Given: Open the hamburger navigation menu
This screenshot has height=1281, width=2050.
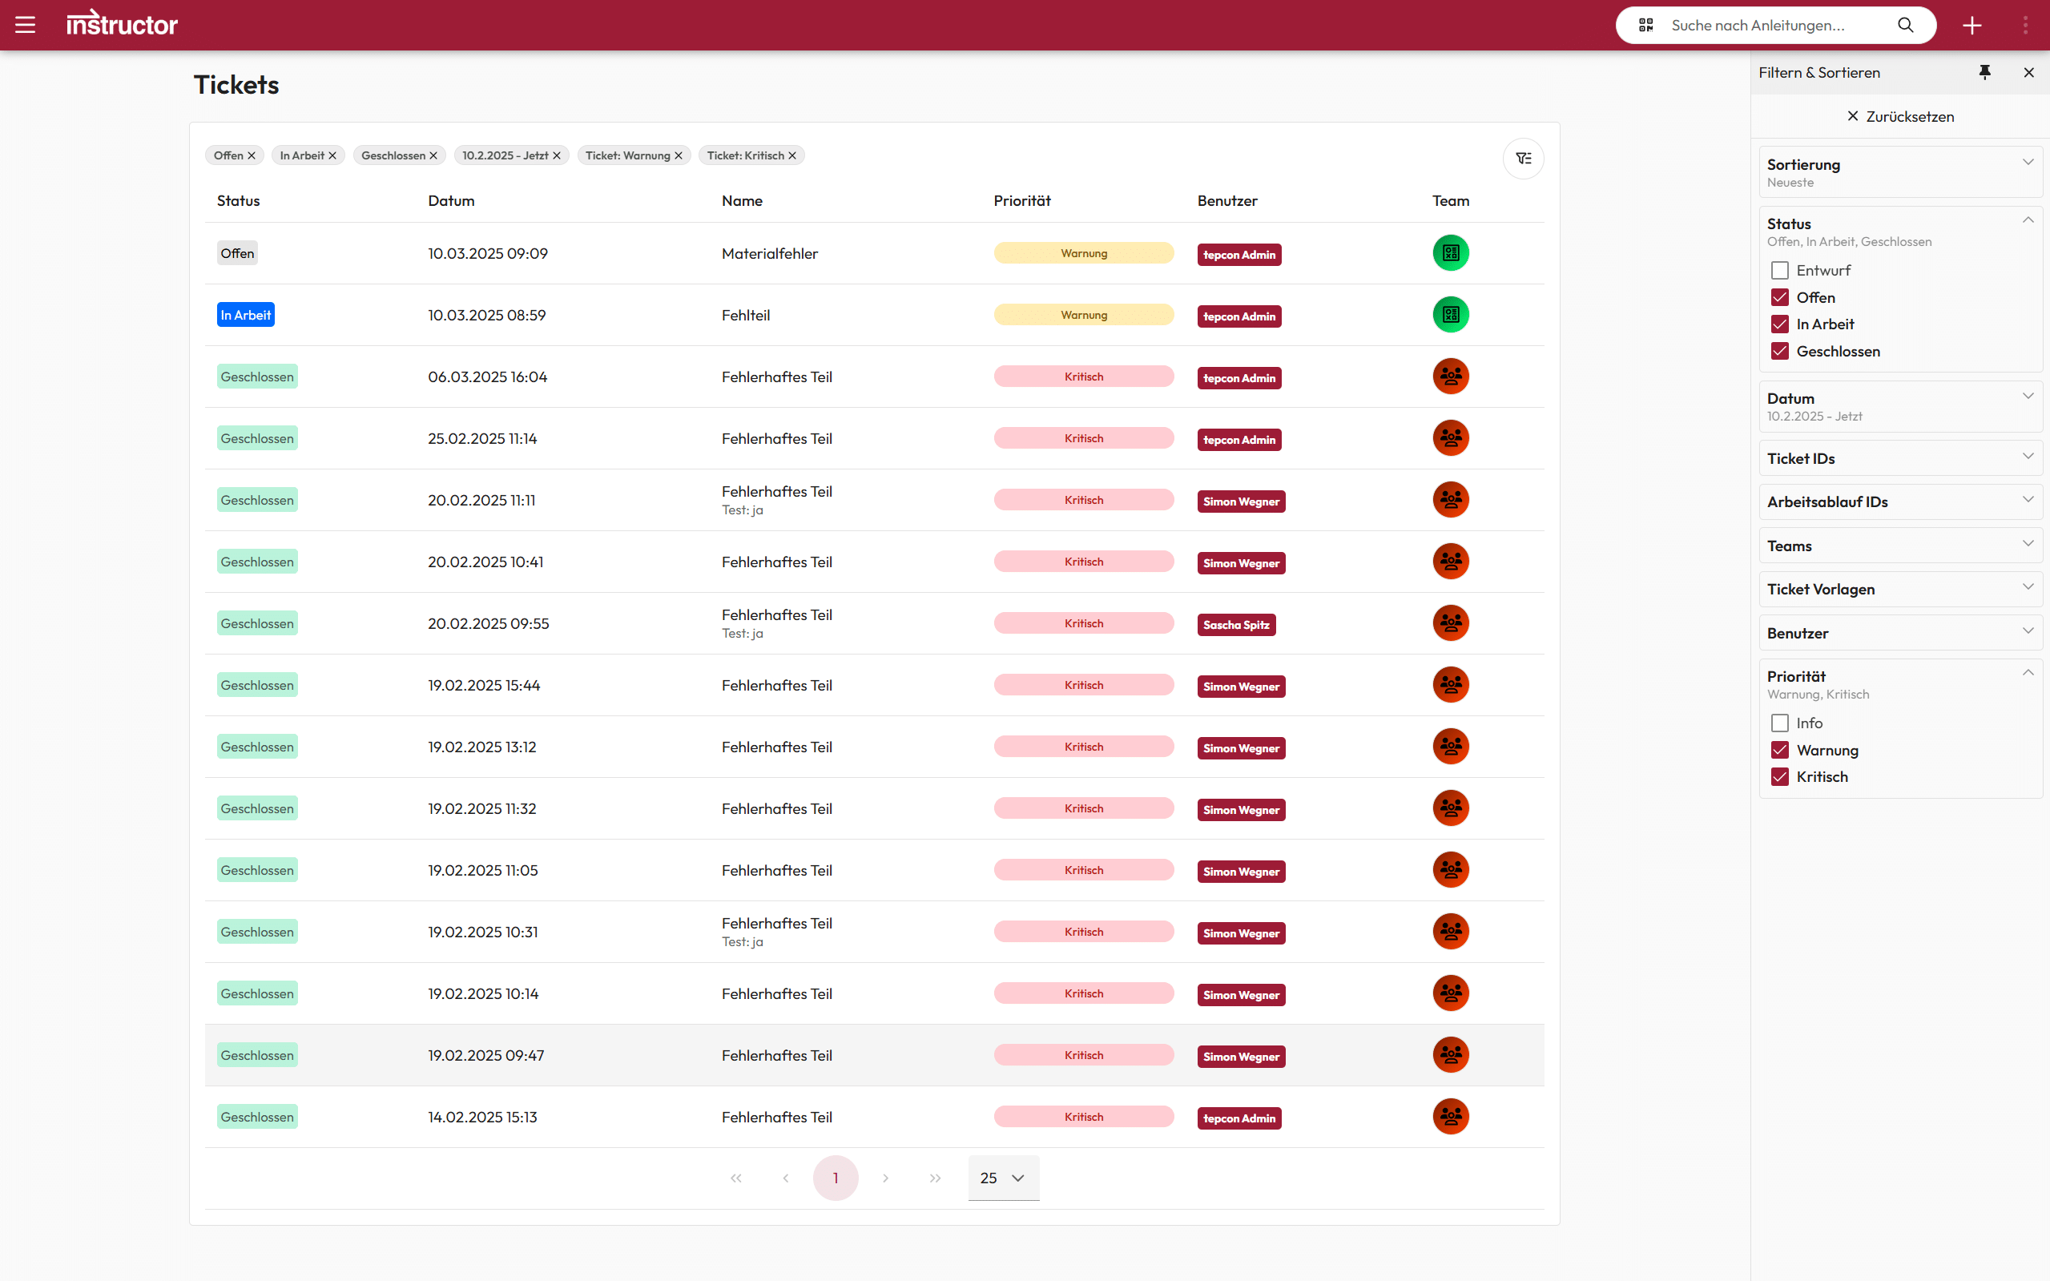Looking at the screenshot, I should (x=26, y=25).
